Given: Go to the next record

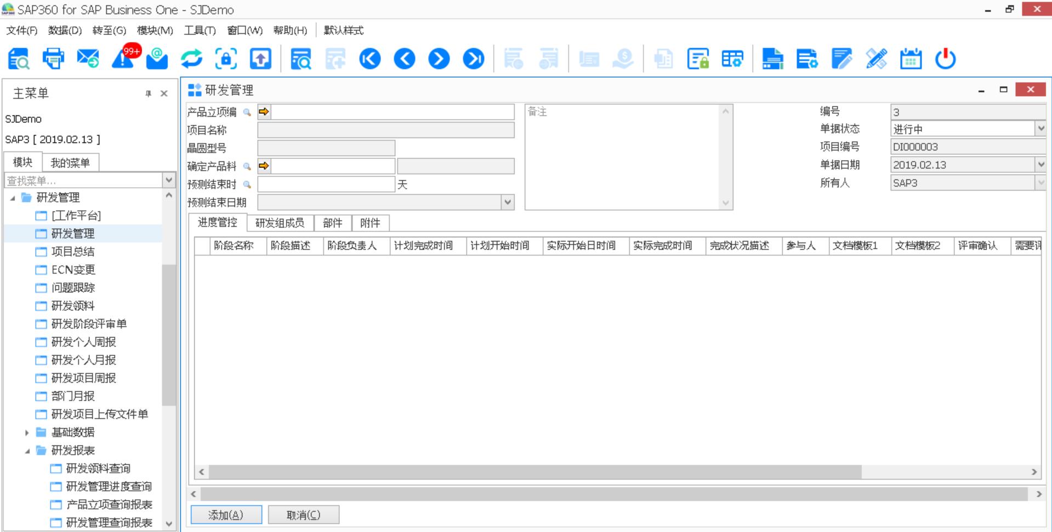Looking at the screenshot, I should point(439,59).
